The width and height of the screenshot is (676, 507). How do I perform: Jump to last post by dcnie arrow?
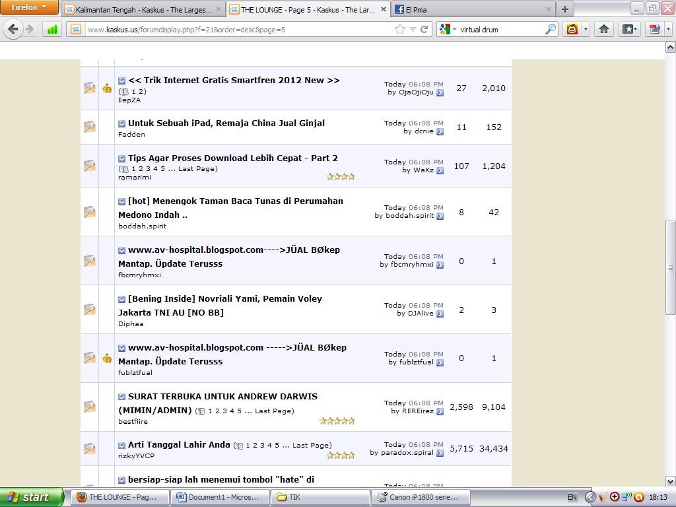pos(440,131)
